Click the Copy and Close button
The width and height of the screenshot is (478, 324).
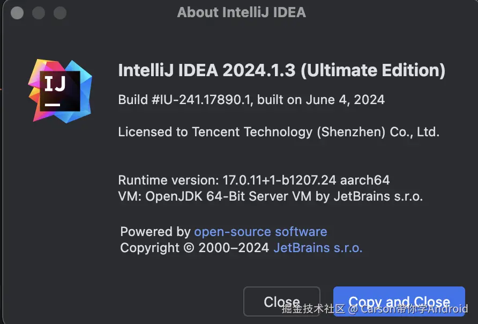[399, 301]
